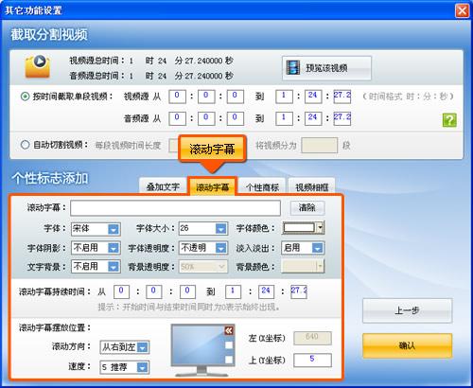Select 按时间截取单段视频 radio button
This screenshot has height=388, width=473.
26,97
